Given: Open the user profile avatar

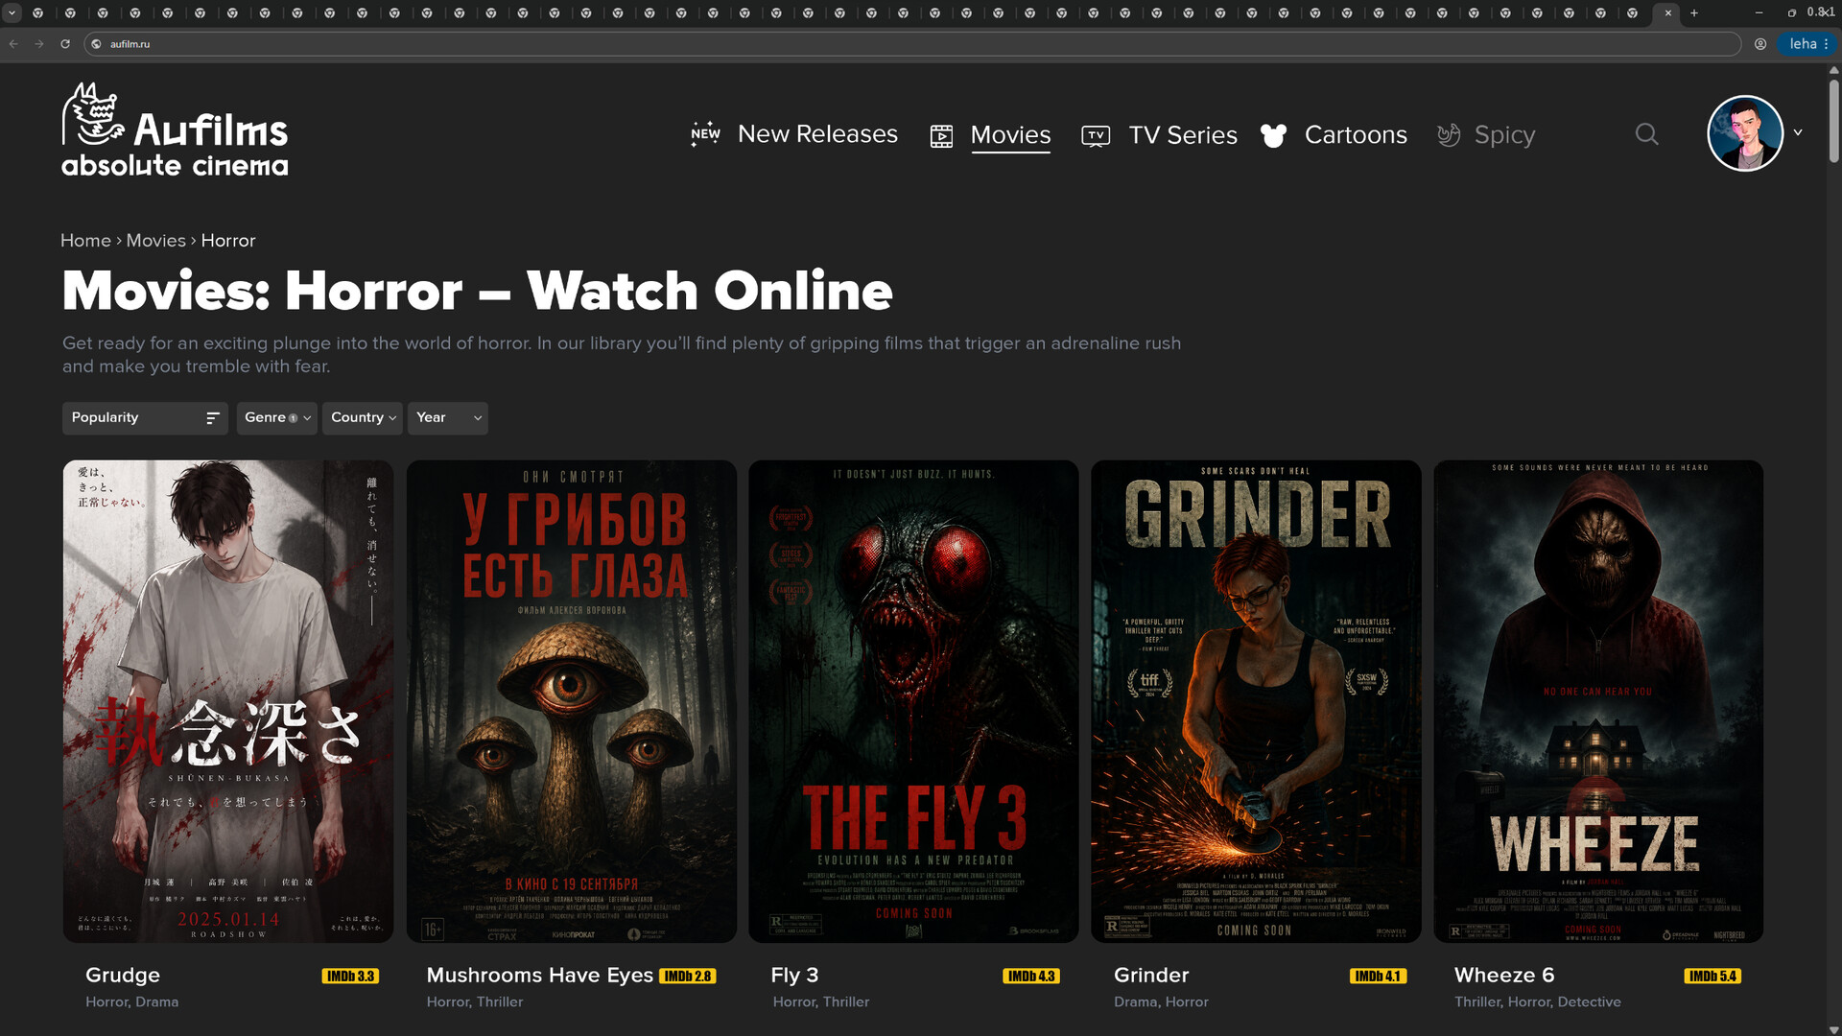Looking at the screenshot, I should click(1745, 133).
